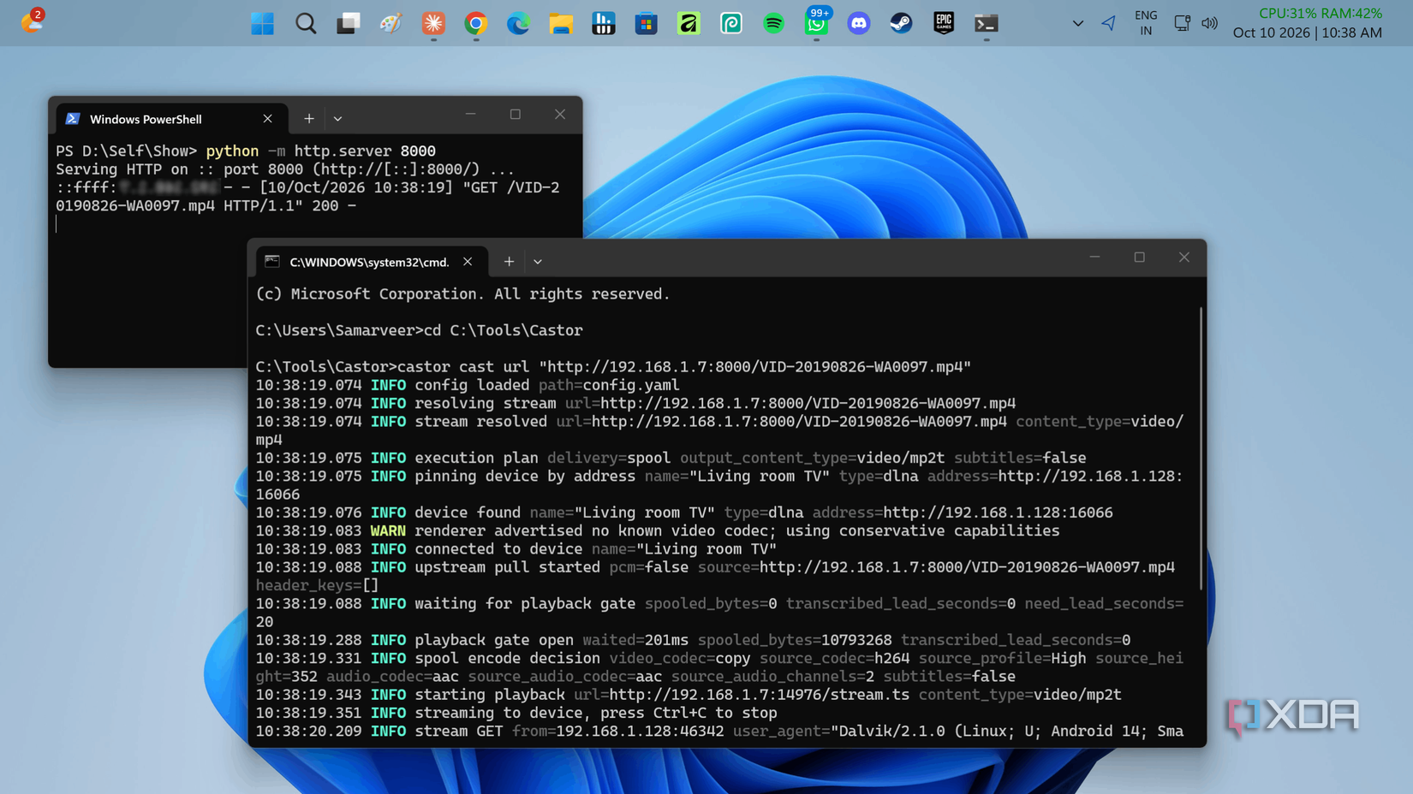Open Spotify from the taskbar
The width and height of the screenshot is (1413, 794).
773,23
